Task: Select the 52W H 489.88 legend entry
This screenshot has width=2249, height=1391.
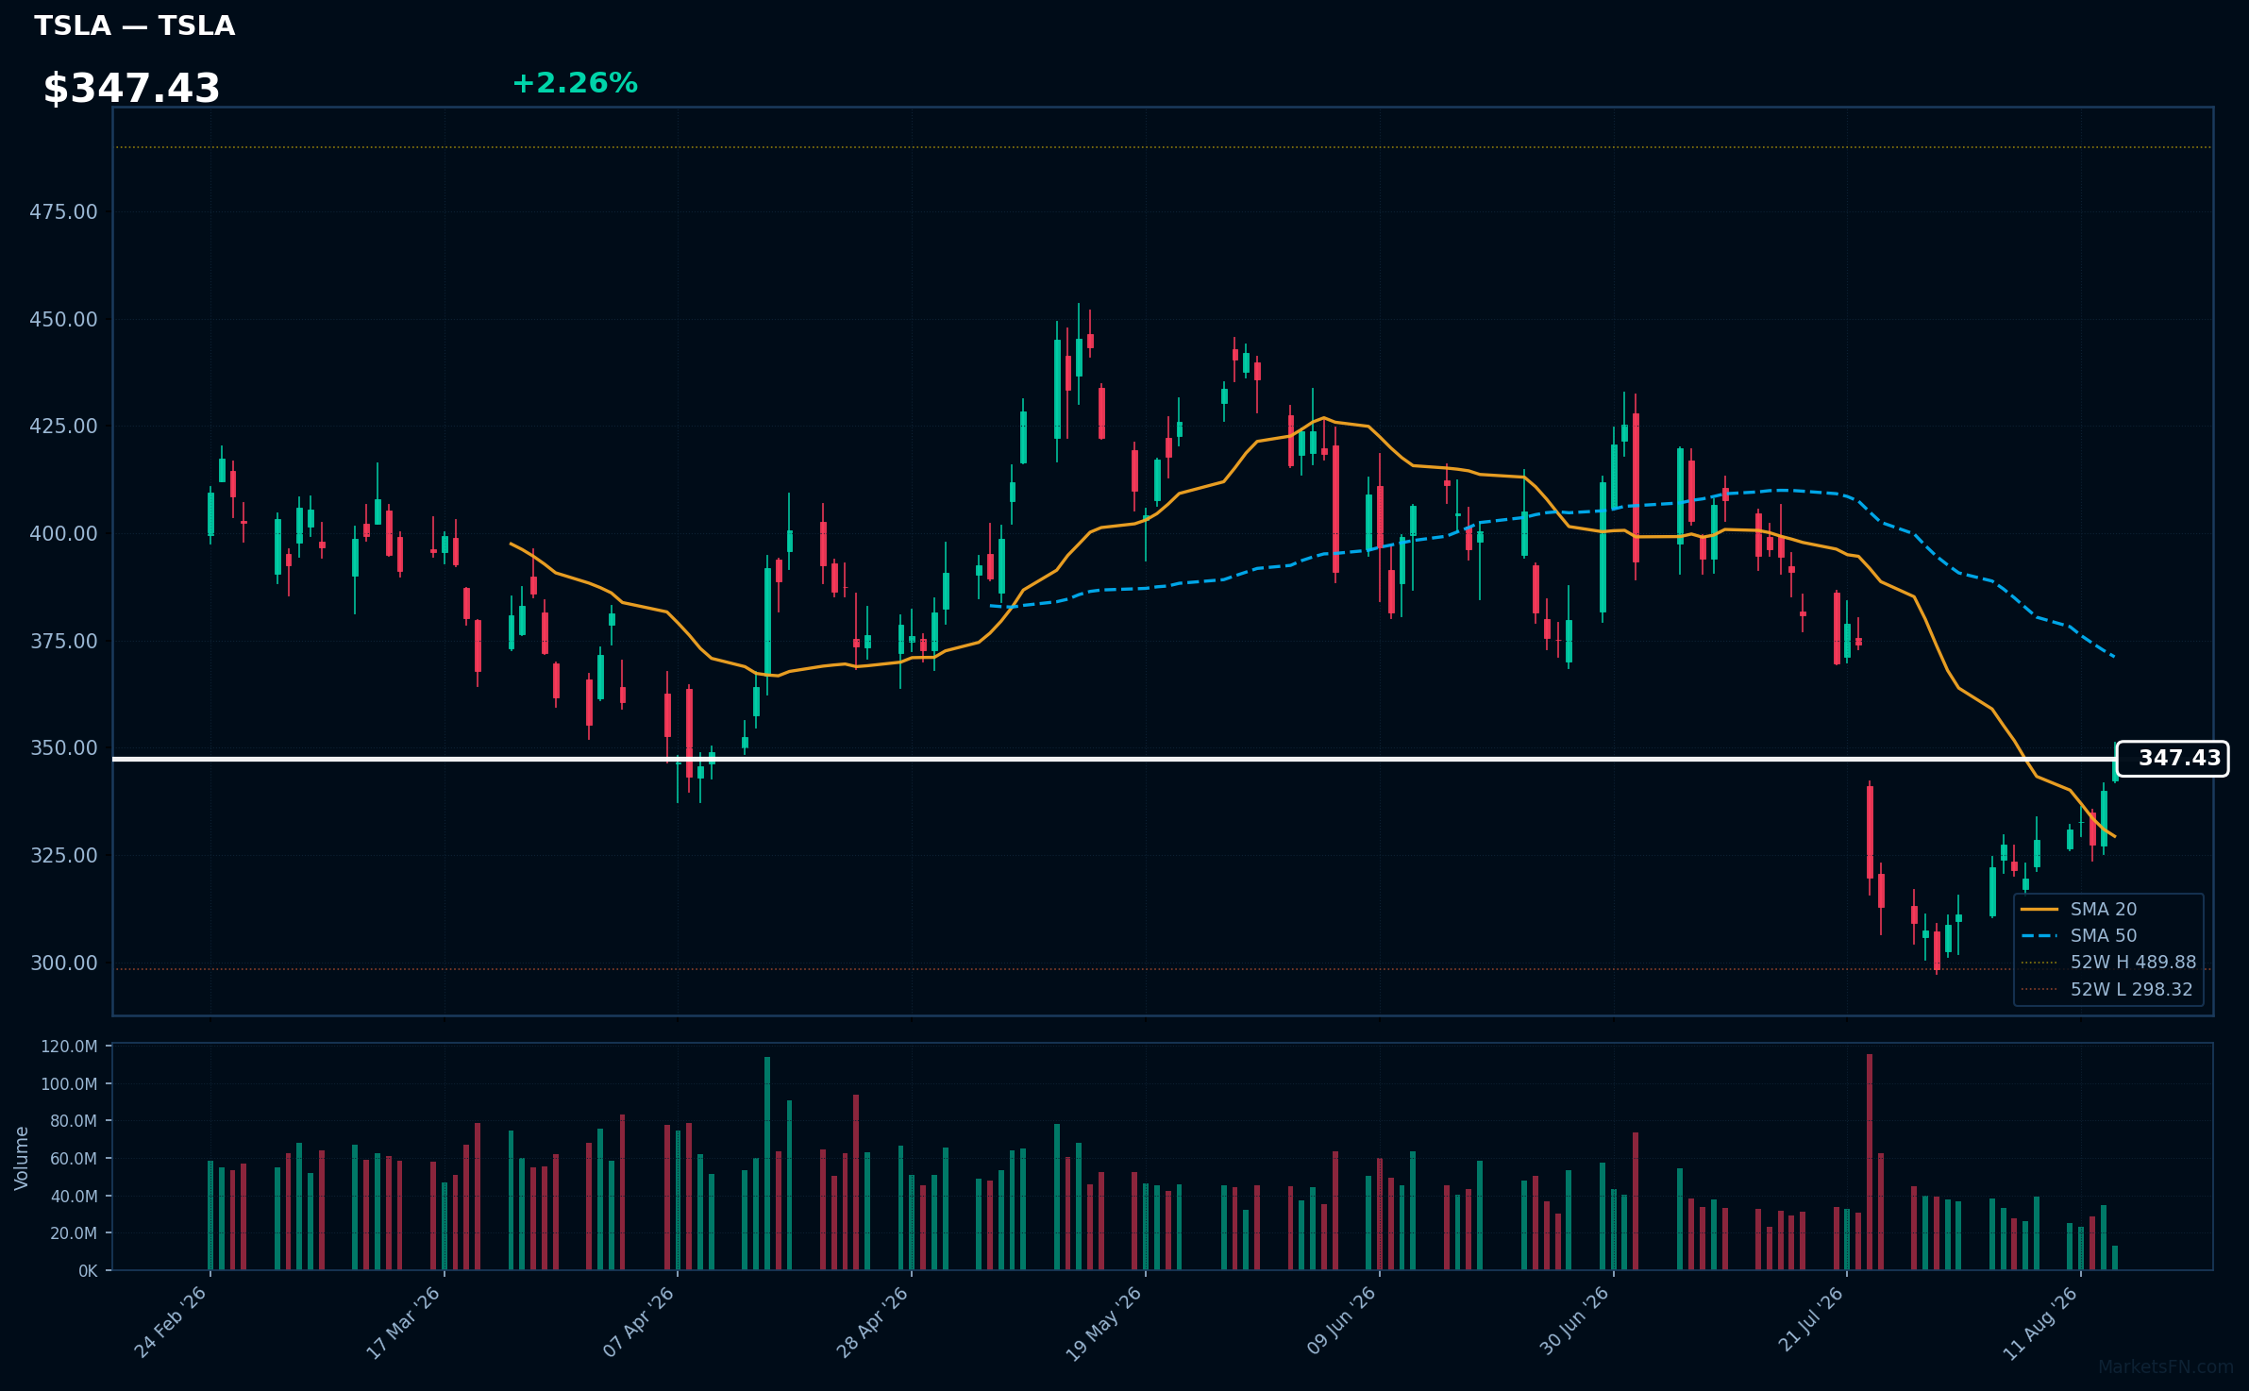Action: click(x=2109, y=962)
